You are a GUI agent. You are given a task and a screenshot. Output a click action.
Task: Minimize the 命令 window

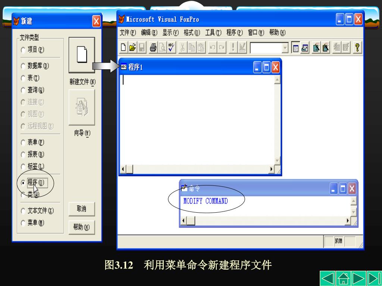pyautogui.click(x=334, y=188)
